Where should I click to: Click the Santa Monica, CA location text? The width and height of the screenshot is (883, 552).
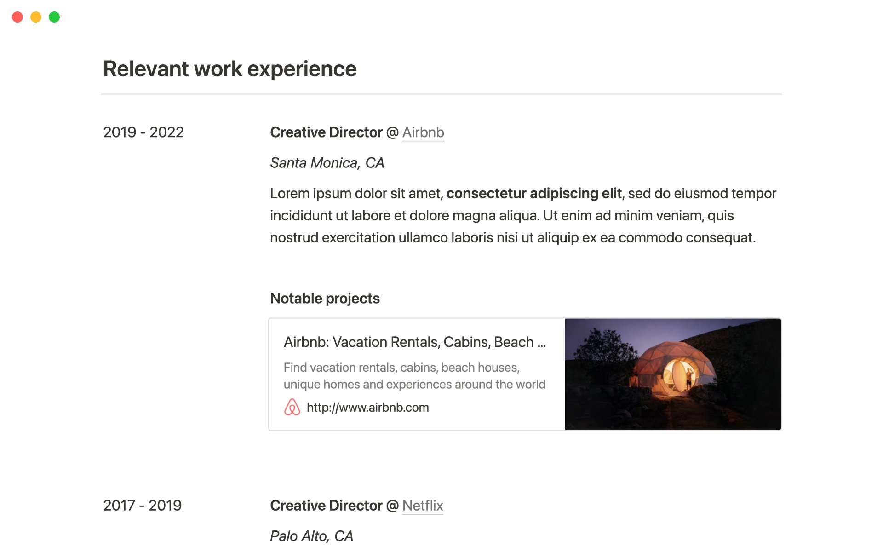(x=327, y=162)
